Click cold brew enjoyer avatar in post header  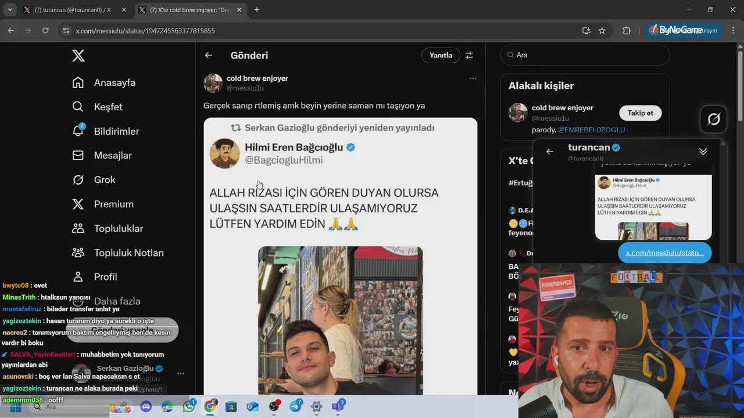point(213,83)
